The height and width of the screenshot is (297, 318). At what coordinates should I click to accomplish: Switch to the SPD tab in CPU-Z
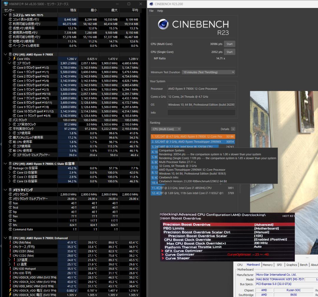[x=279, y=265]
